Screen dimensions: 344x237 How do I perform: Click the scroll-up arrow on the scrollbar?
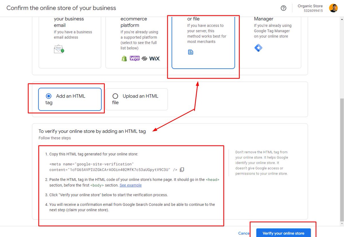pyautogui.click(x=342, y=19)
